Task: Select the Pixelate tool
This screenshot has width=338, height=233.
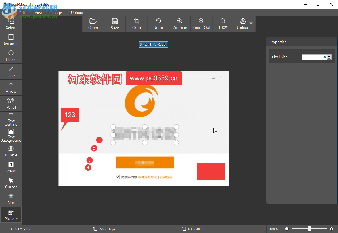Action: (x=11, y=215)
